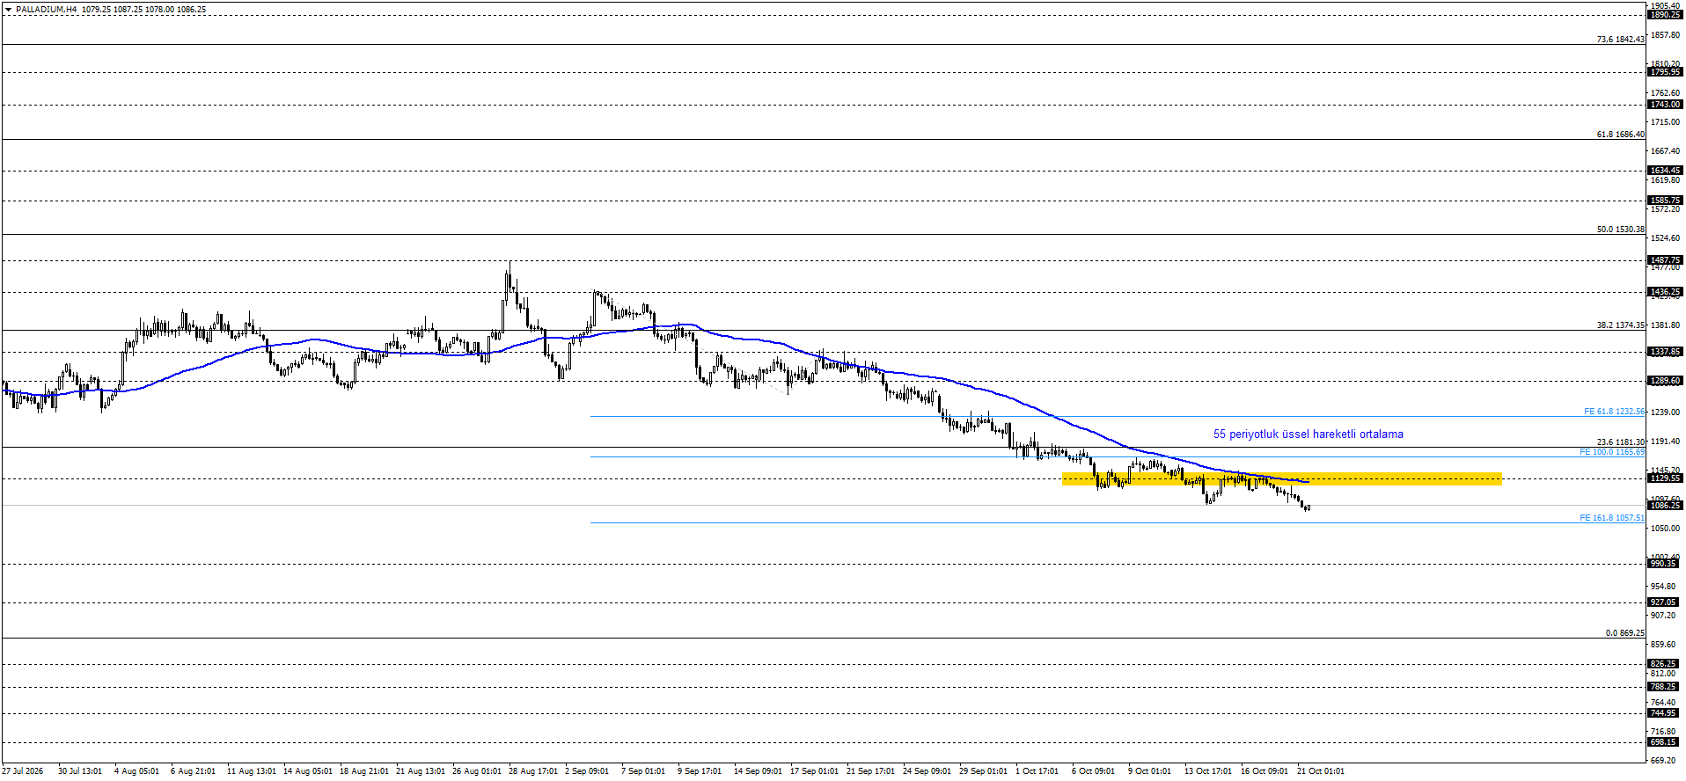Click the 1129.55 price level tag
Image resolution: width=1686 pixels, height=781 pixels.
tap(1665, 478)
